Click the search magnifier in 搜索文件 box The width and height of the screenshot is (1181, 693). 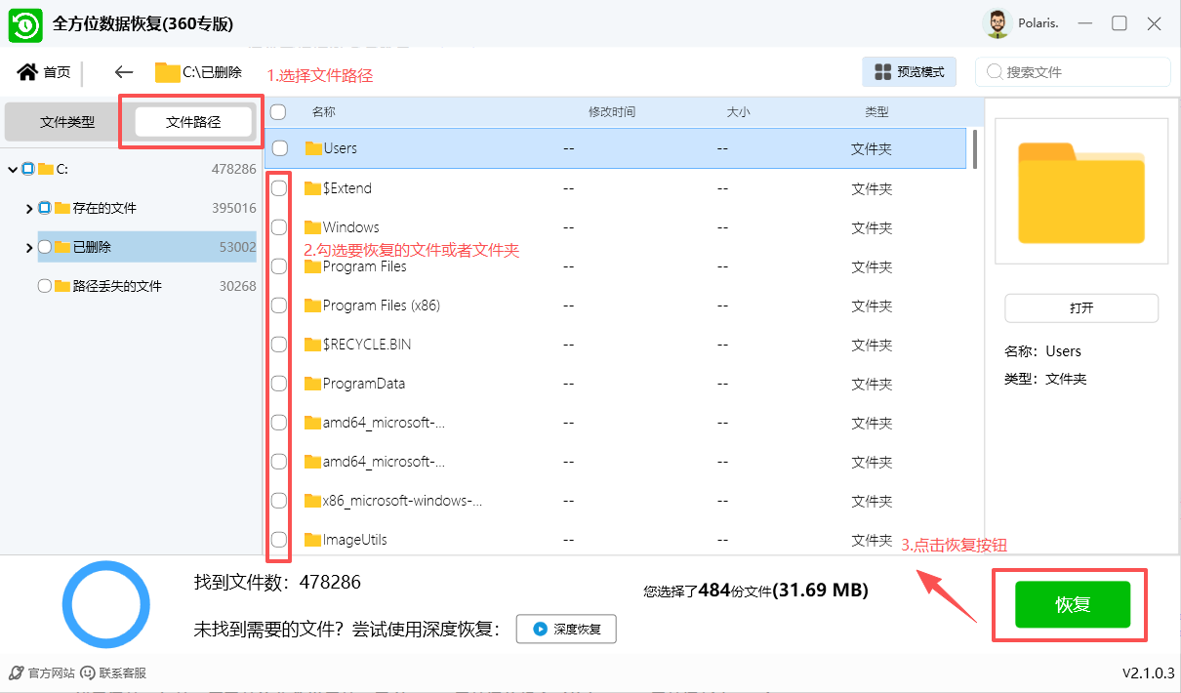click(x=994, y=71)
